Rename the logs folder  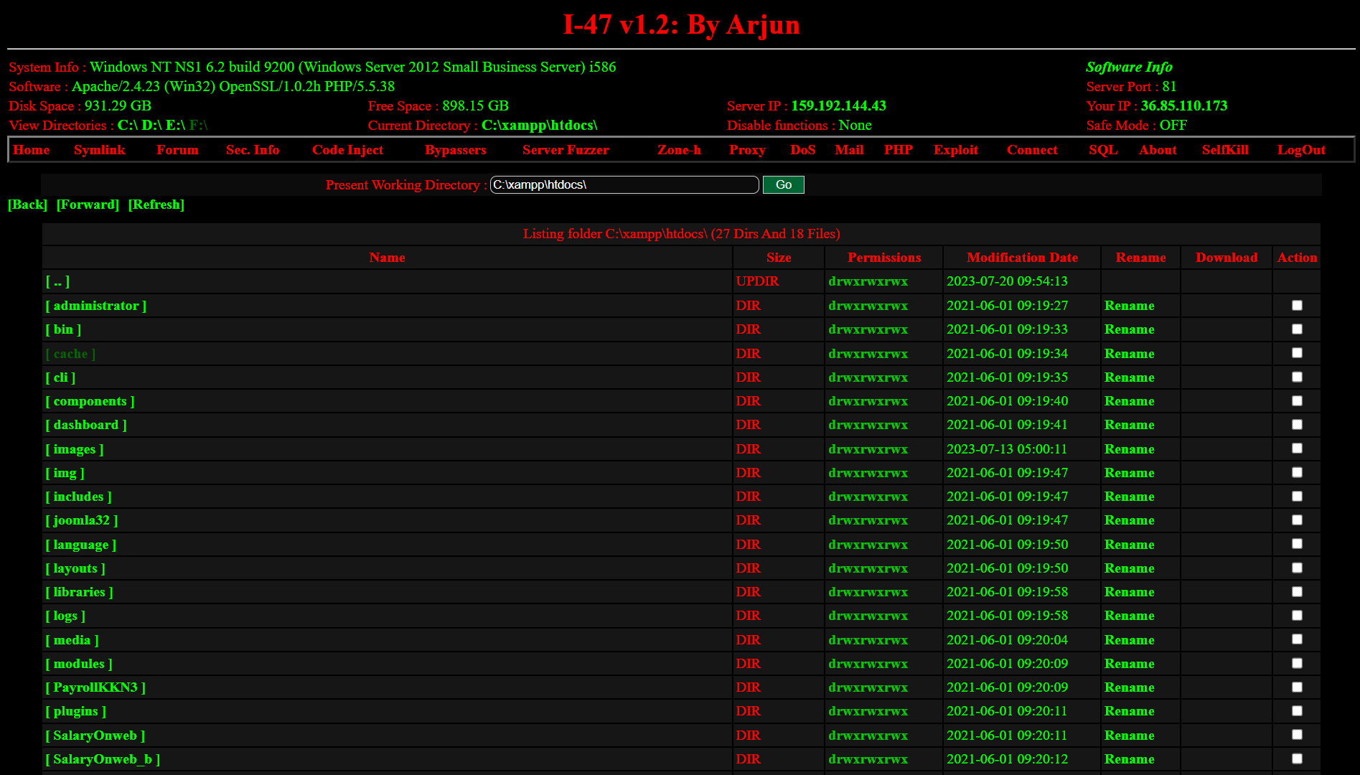[1129, 616]
